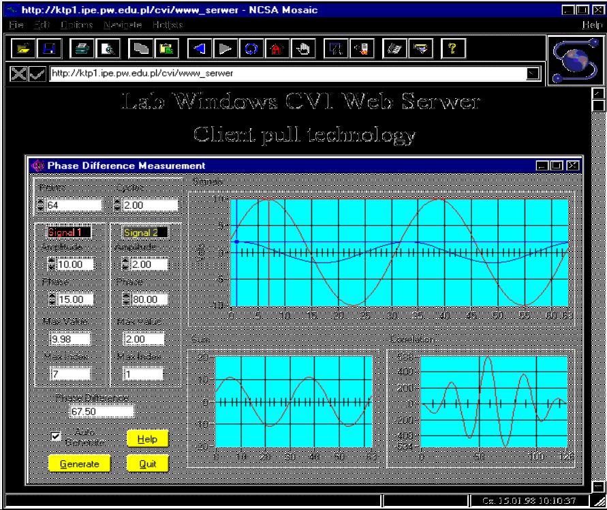Screen dimensions: 607x510
Task: Click the Correlation graph plot
Action: point(494,402)
